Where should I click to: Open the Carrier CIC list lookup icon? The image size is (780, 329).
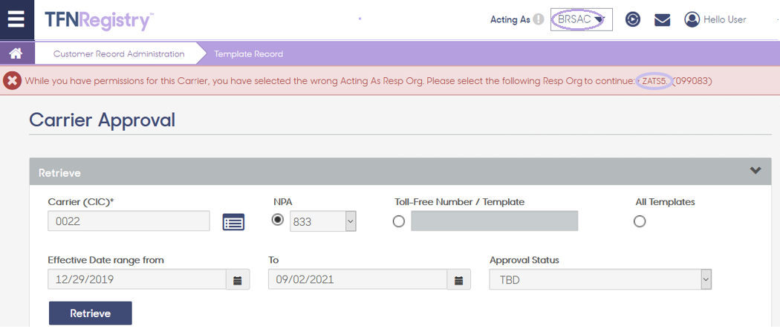[x=233, y=221]
